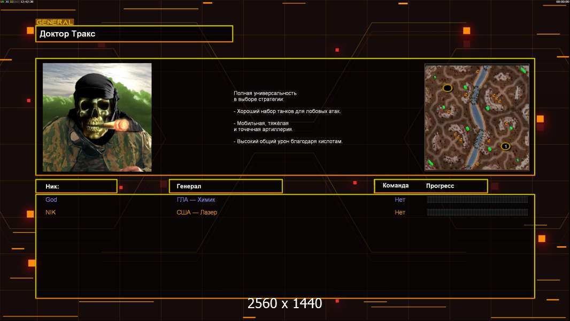Select the empty start position circle on map

point(448,88)
